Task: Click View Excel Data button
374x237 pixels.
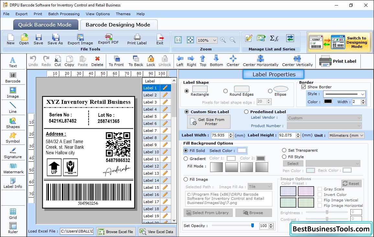Action: [x=157, y=232]
